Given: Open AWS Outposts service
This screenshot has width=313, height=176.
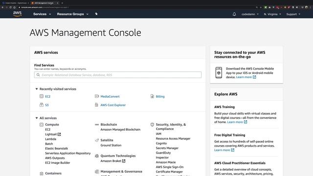Looking at the screenshot, I should click(x=55, y=158).
